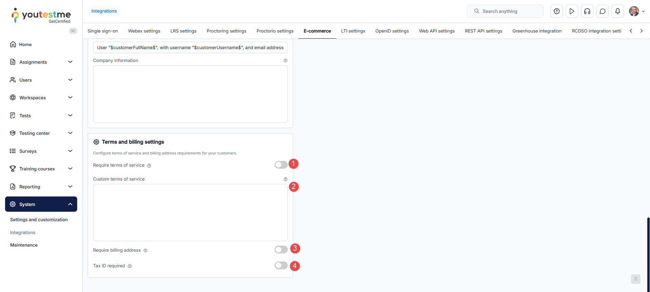This screenshot has width=650, height=292.
Task: Select the E-commerce tab
Action: [x=317, y=31]
